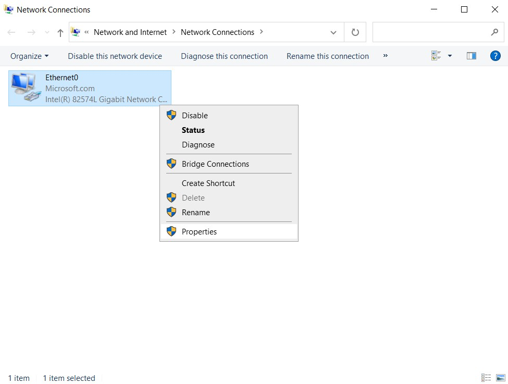Viewport: 508px width, 384px height.
Task: Choose Properties from the context menu
Action: [x=229, y=231]
